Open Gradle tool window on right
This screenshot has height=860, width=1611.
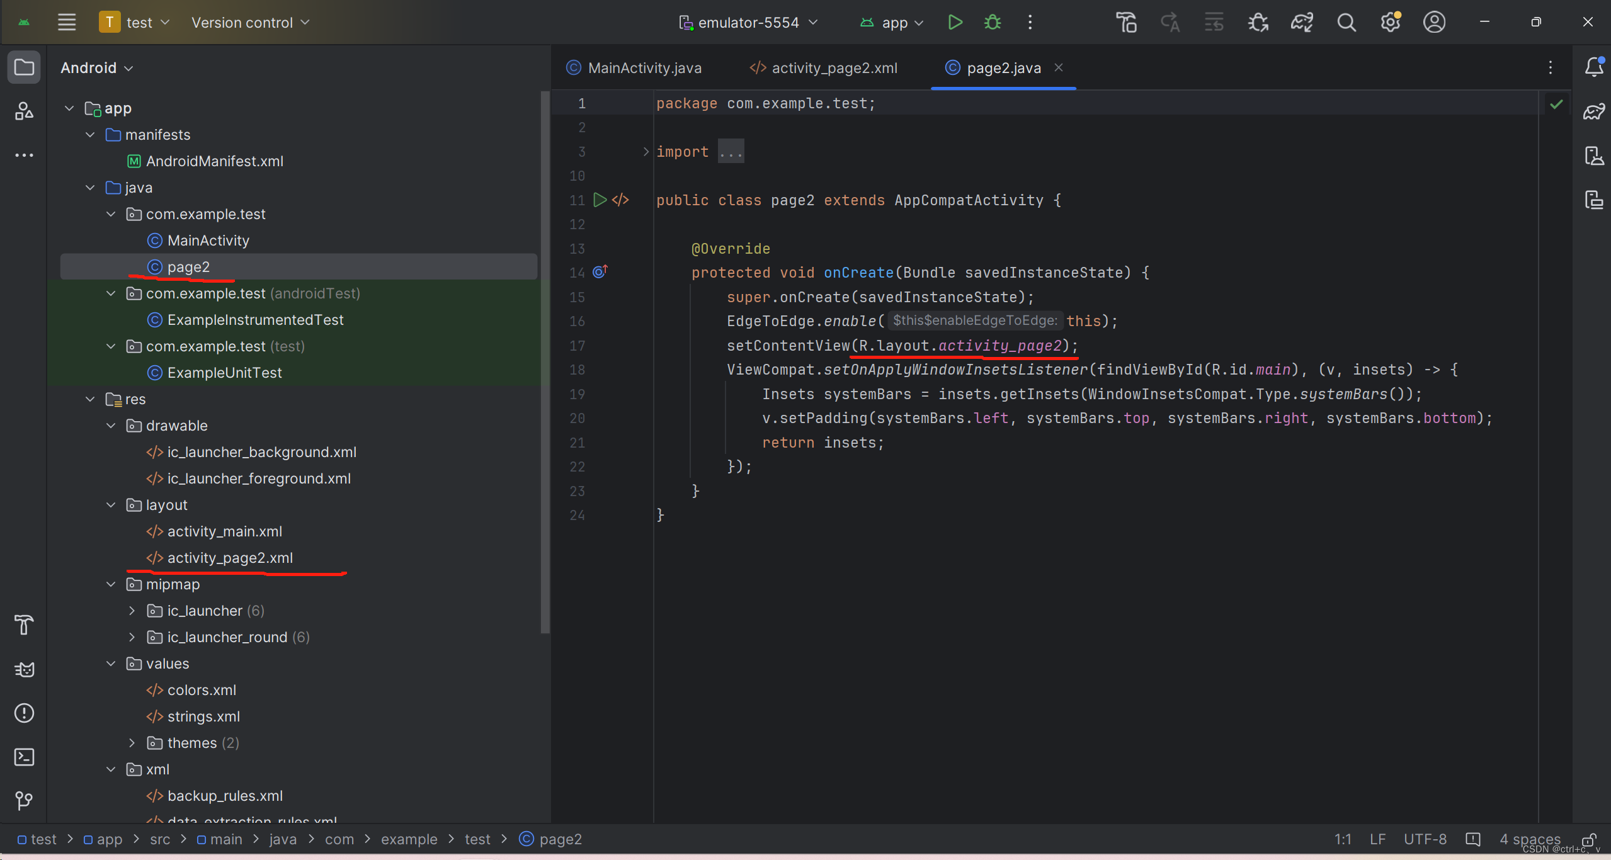1593,111
